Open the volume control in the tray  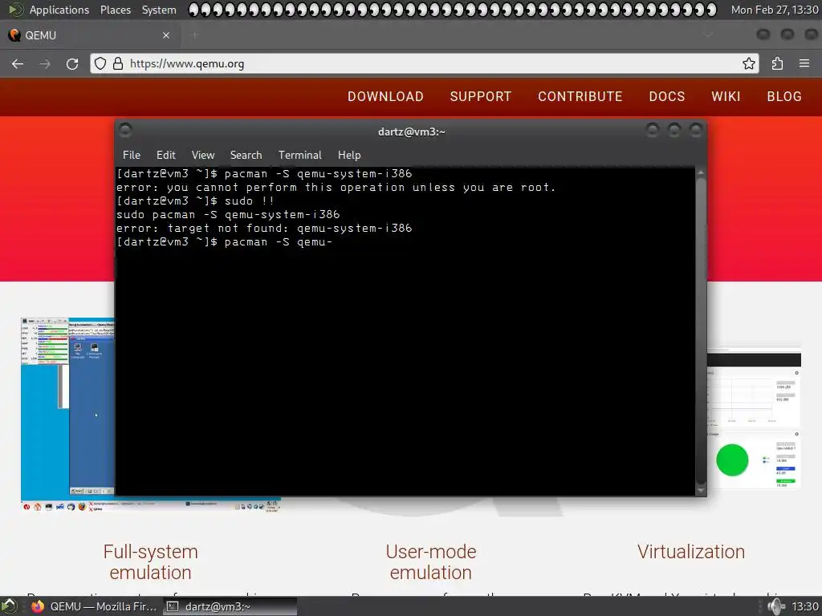click(x=776, y=606)
